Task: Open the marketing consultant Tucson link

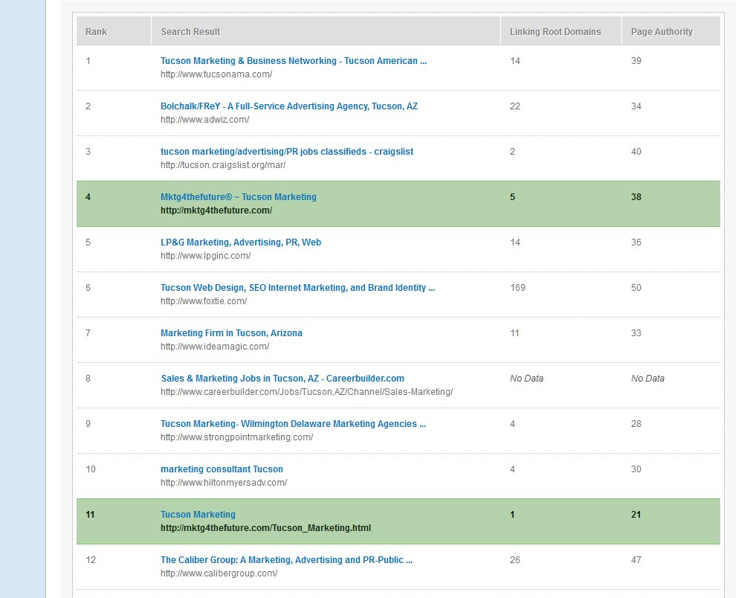Action: point(222,469)
